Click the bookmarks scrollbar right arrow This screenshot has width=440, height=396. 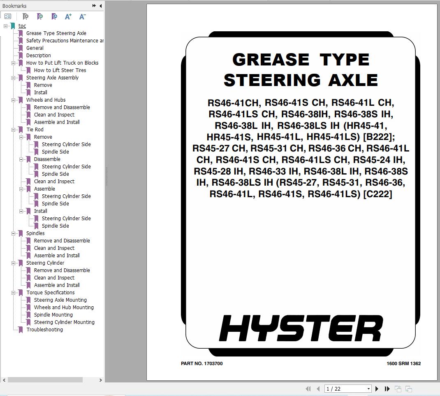(x=101, y=380)
